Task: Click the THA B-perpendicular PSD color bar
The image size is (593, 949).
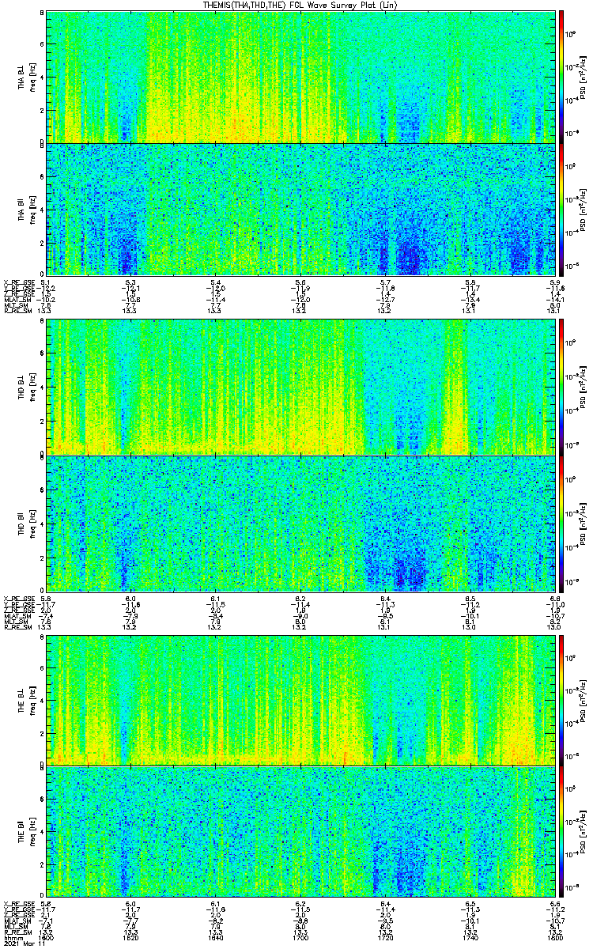Action: tap(561, 76)
